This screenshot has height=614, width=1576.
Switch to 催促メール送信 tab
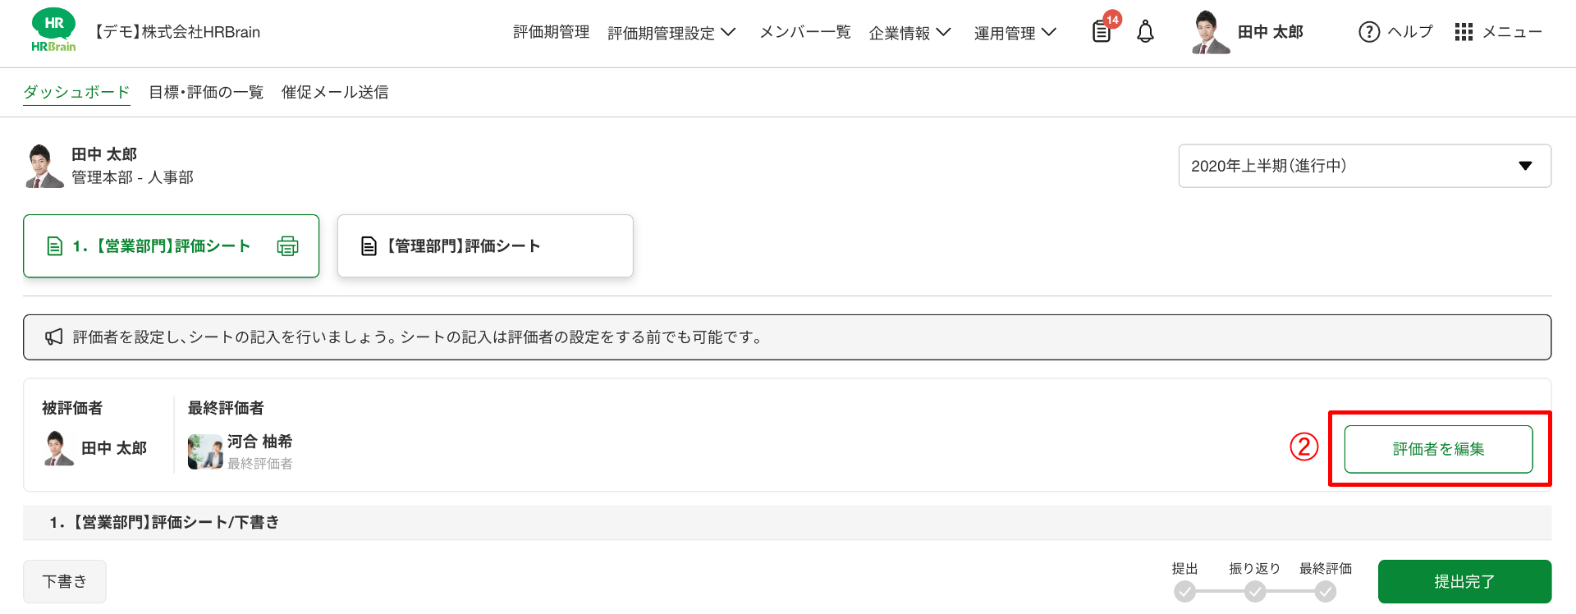point(335,92)
